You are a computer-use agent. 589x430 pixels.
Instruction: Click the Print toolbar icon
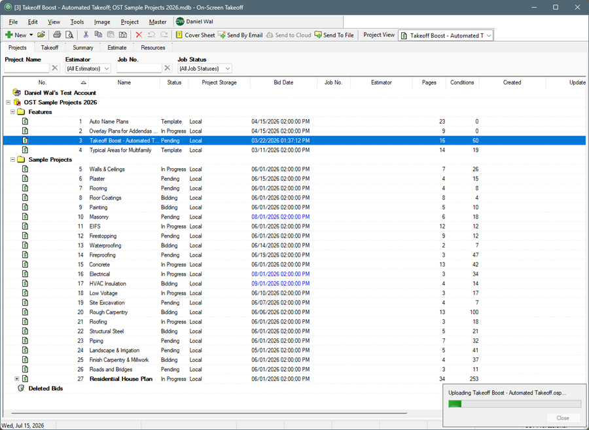click(x=57, y=35)
